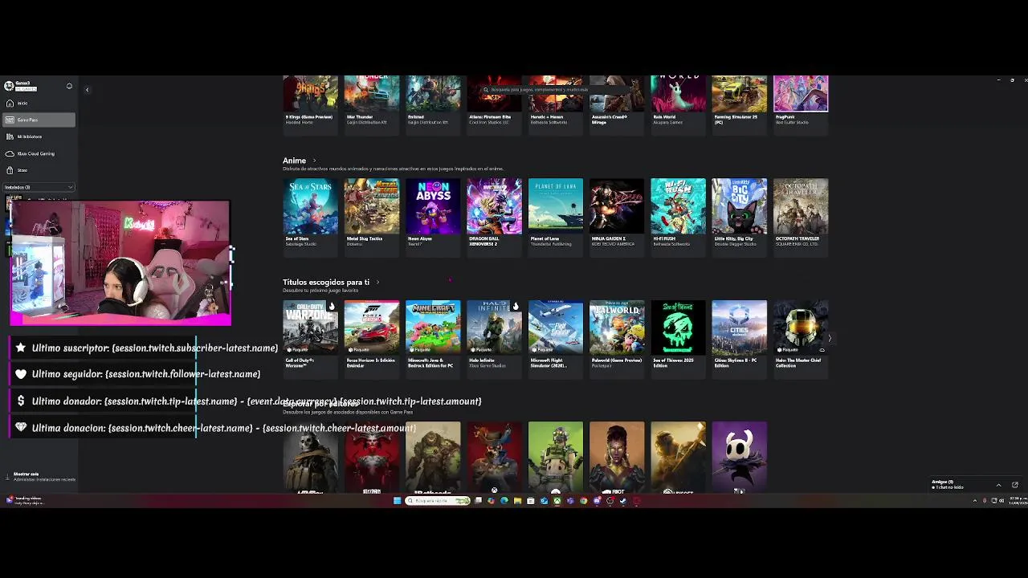Screen dimensions: 1028x578
Task: Click the Amigos friends label
Action: [942, 482]
